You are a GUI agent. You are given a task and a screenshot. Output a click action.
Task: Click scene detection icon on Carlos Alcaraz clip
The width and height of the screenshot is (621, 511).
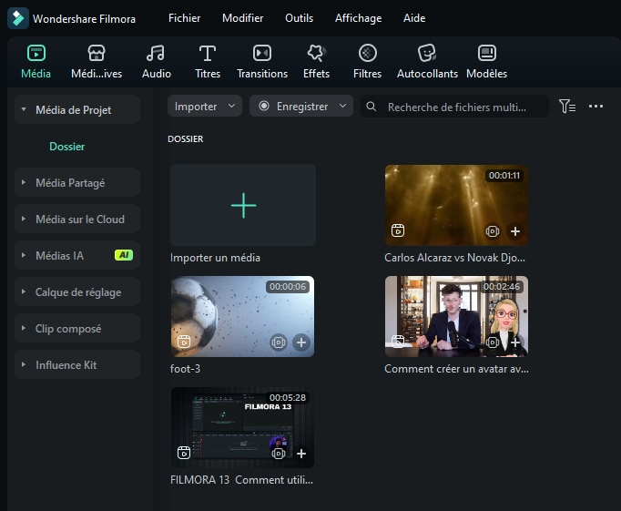(493, 231)
